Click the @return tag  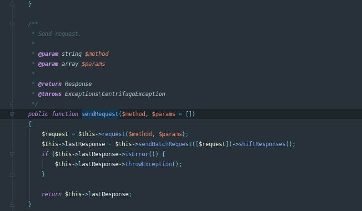pyautogui.click(x=50, y=84)
